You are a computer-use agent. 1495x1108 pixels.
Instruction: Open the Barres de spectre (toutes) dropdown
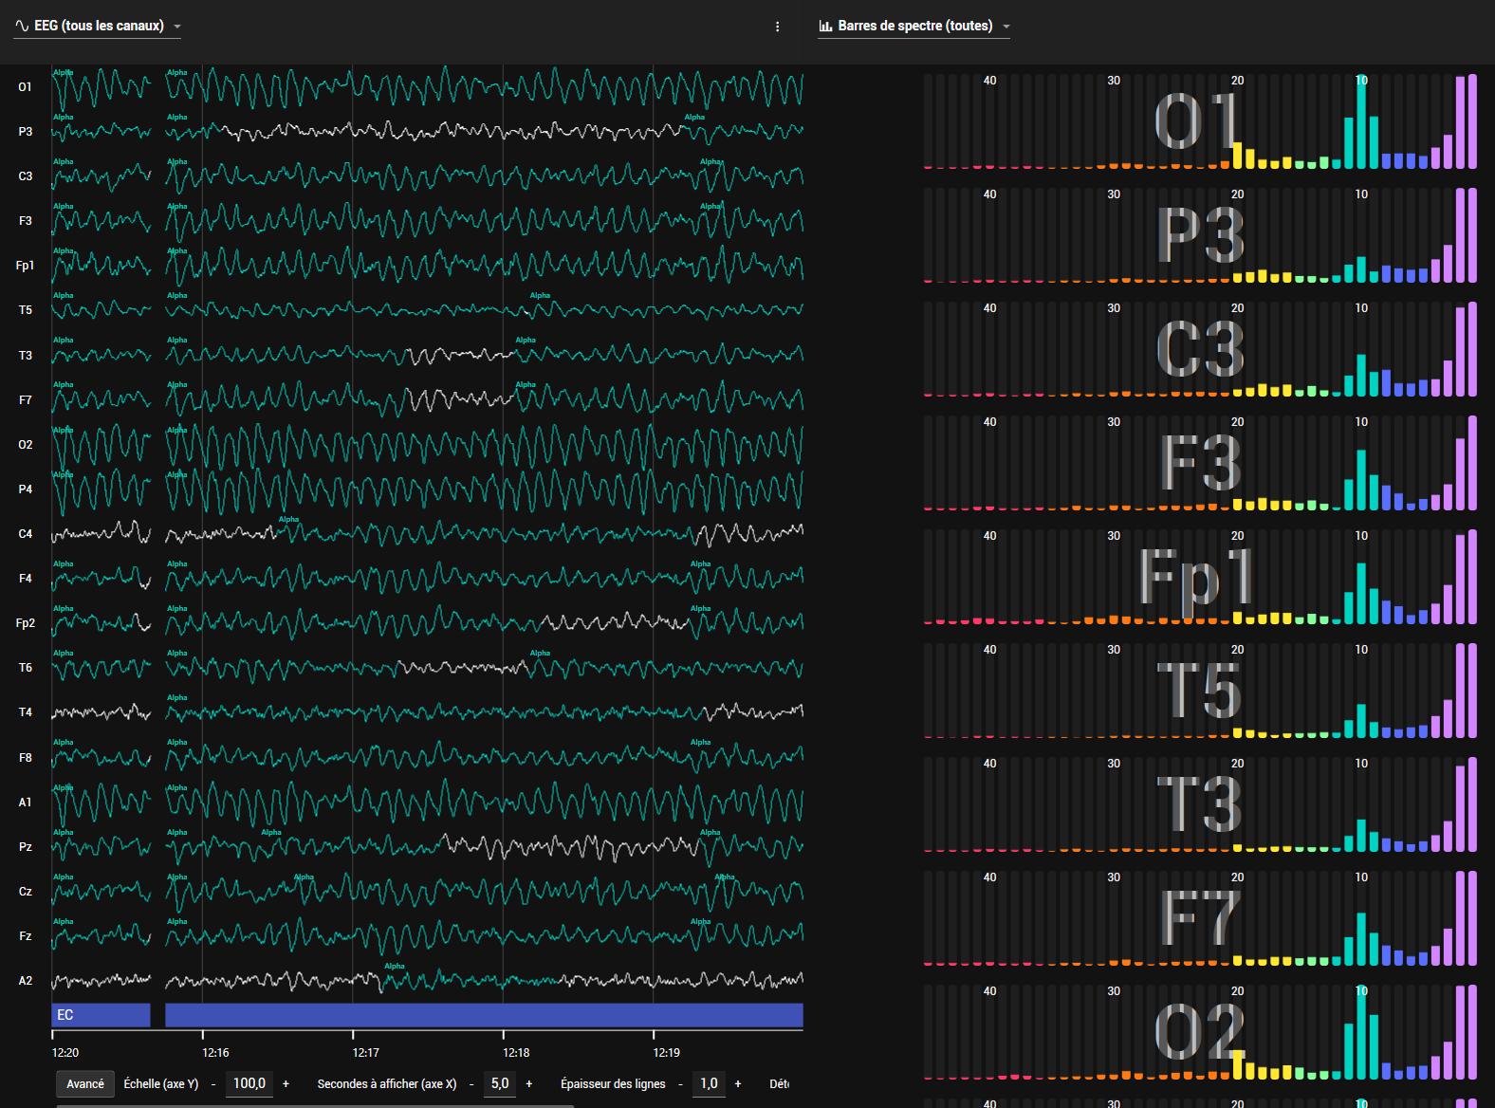click(914, 27)
